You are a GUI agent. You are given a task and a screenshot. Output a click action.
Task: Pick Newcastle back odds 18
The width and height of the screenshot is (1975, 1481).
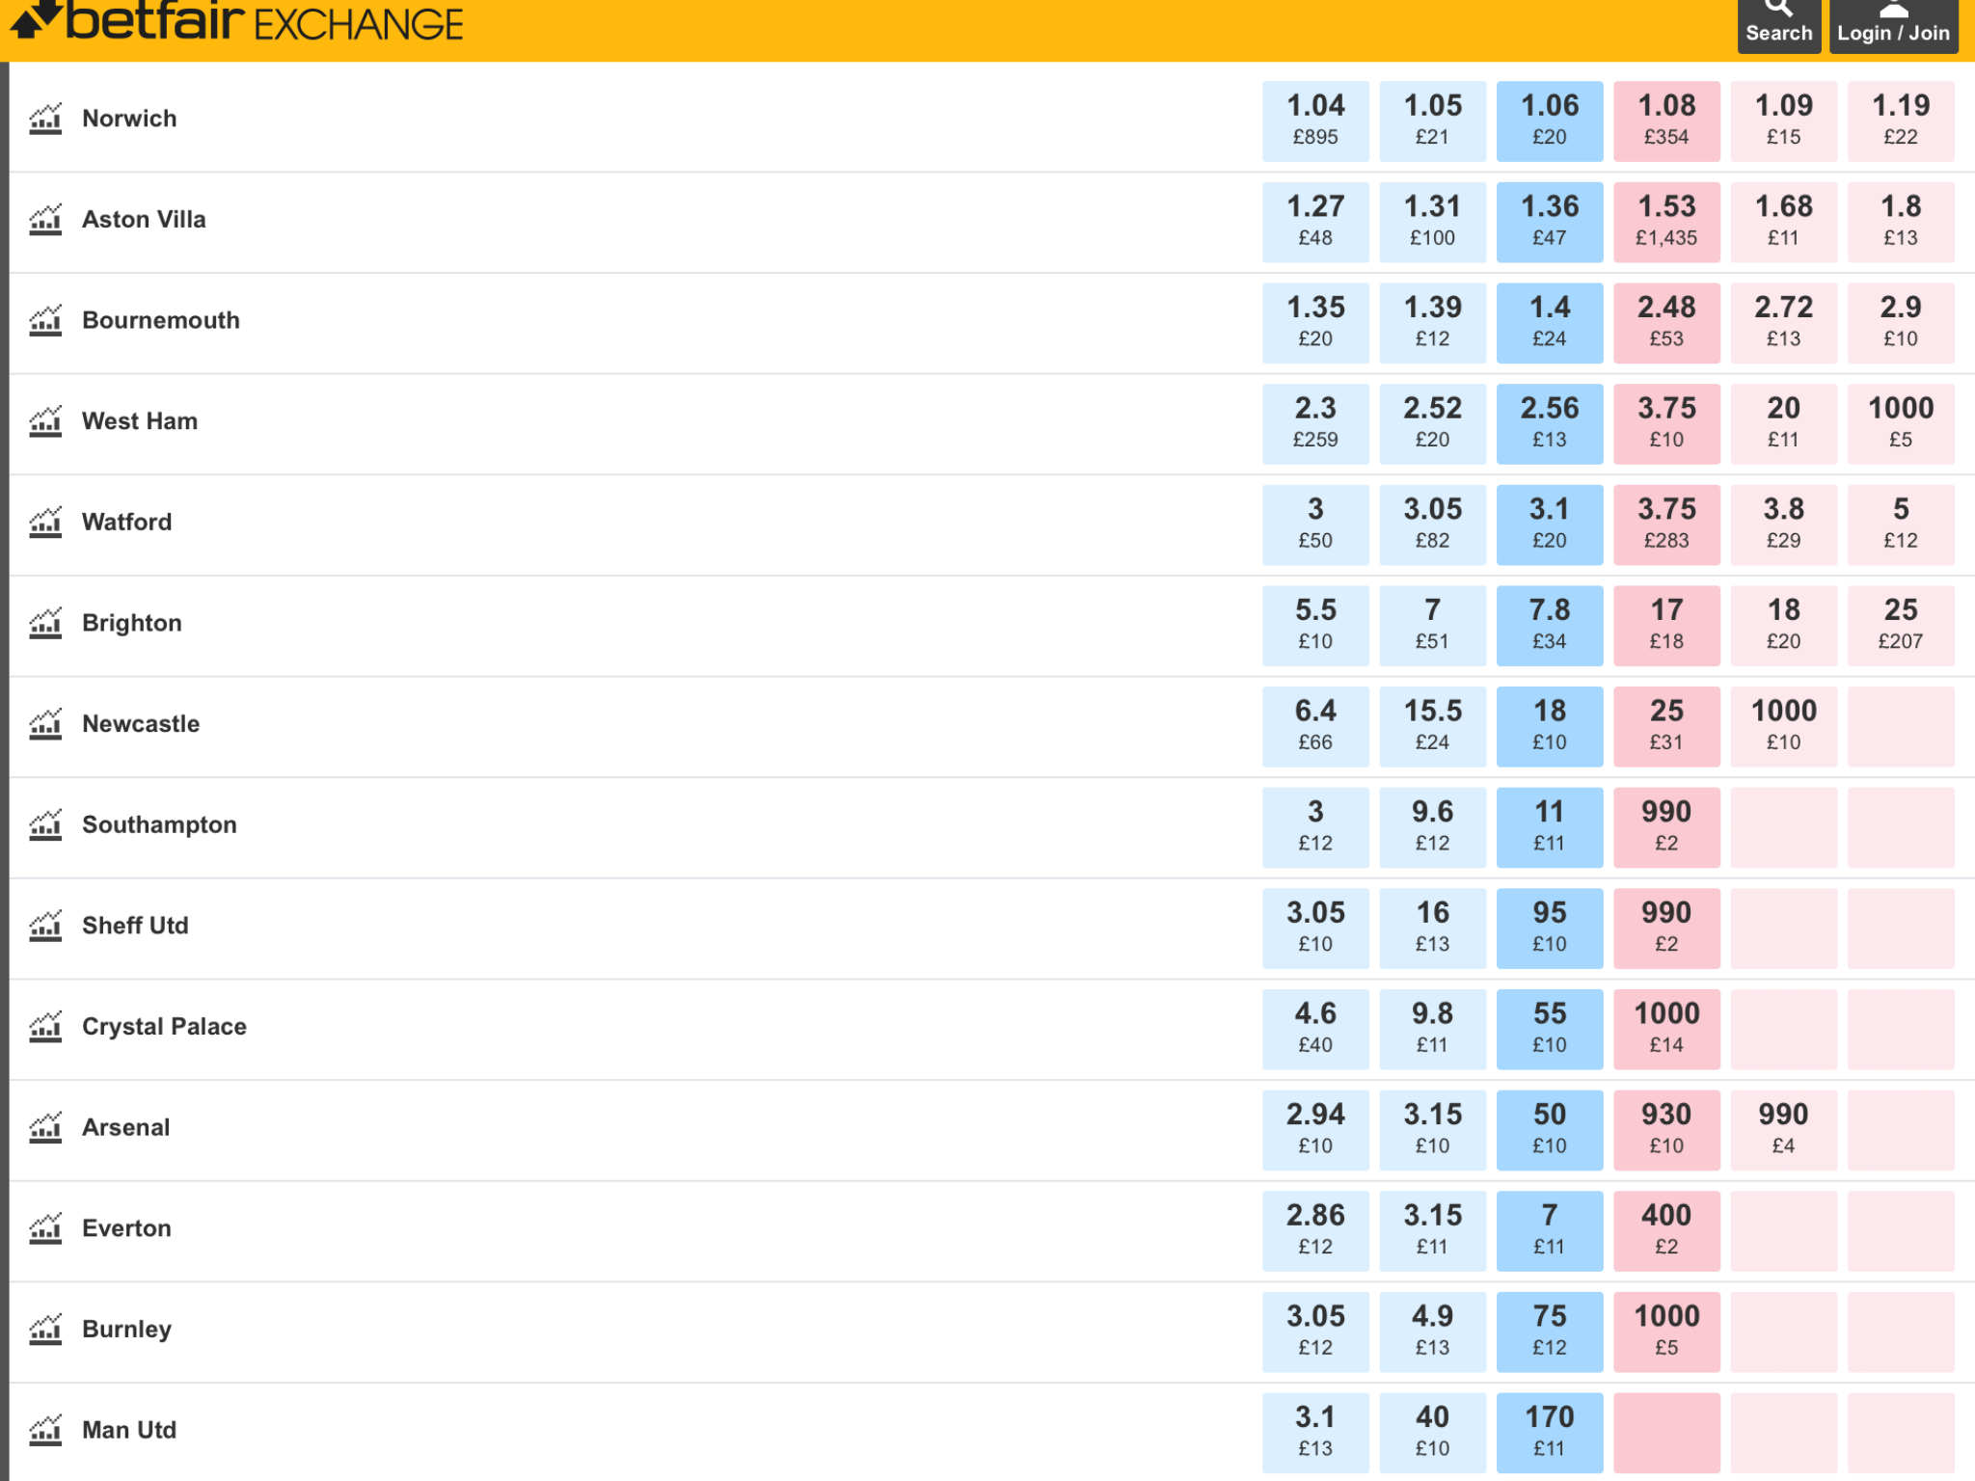[1550, 726]
